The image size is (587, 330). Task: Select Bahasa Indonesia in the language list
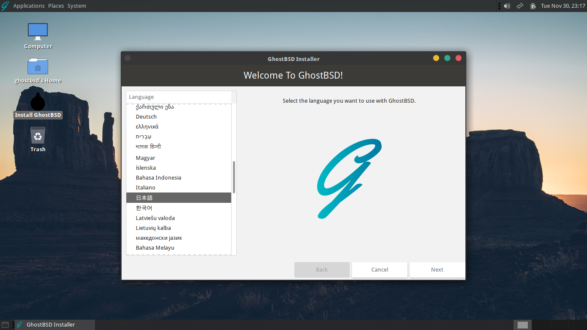coord(179,178)
